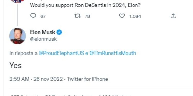Open the @TimRunsHisMouth mention link
The image size is (193, 96).
tap(112, 53)
